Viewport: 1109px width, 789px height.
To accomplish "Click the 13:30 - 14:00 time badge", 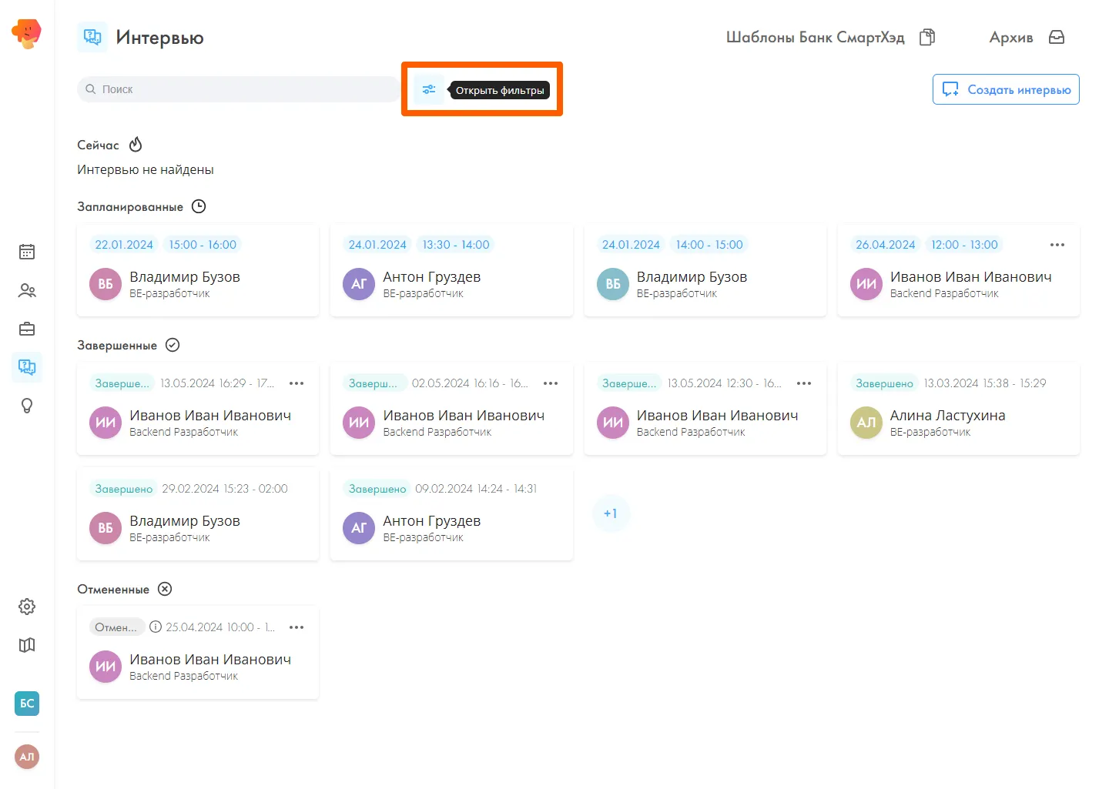I will point(456,245).
